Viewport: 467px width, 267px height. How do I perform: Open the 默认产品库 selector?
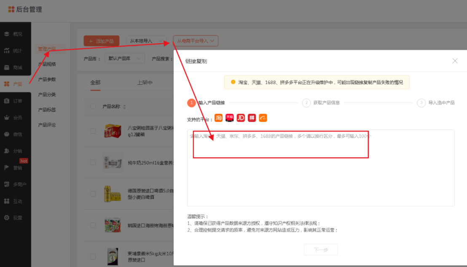(125, 59)
